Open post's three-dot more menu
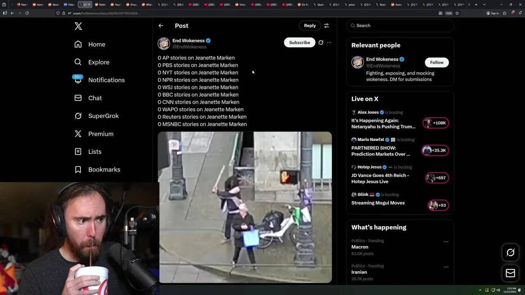The image size is (525, 295). point(329,43)
